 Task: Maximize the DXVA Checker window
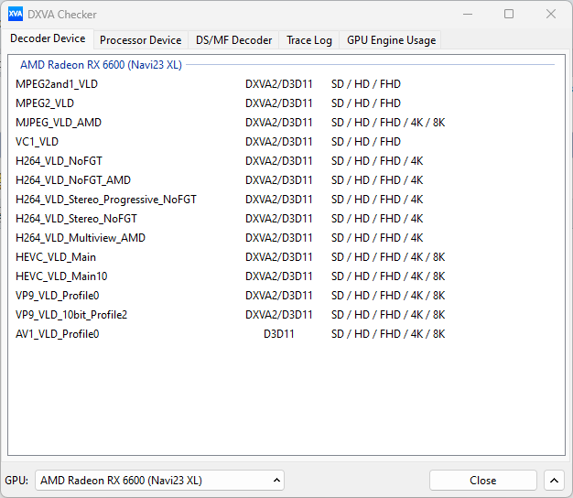coord(509,15)
